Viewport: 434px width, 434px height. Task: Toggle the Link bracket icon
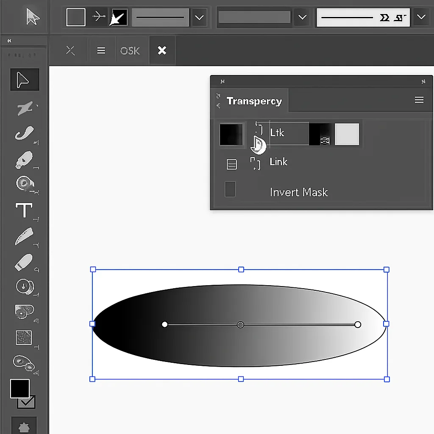(255, 164)
